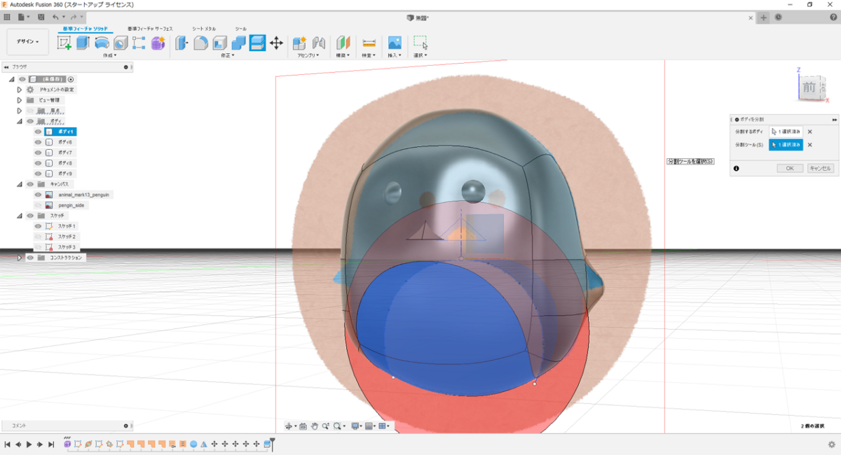The width and height of the screenshot is (841, 455).
Task: Click the Save icon in top bar
Action: [41, 17]
